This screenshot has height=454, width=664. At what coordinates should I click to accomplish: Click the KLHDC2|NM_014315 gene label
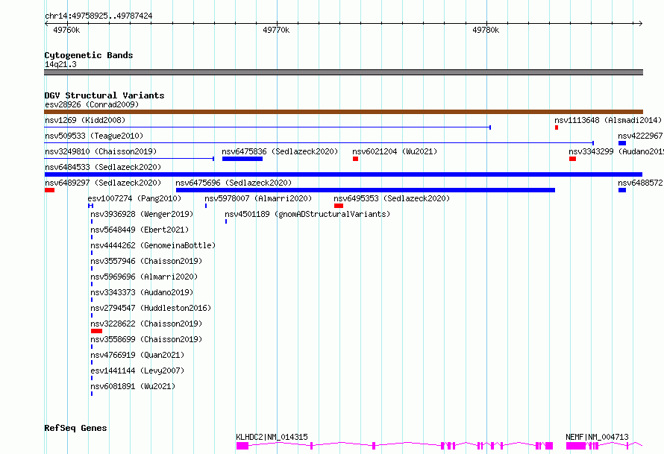point(272,437)
